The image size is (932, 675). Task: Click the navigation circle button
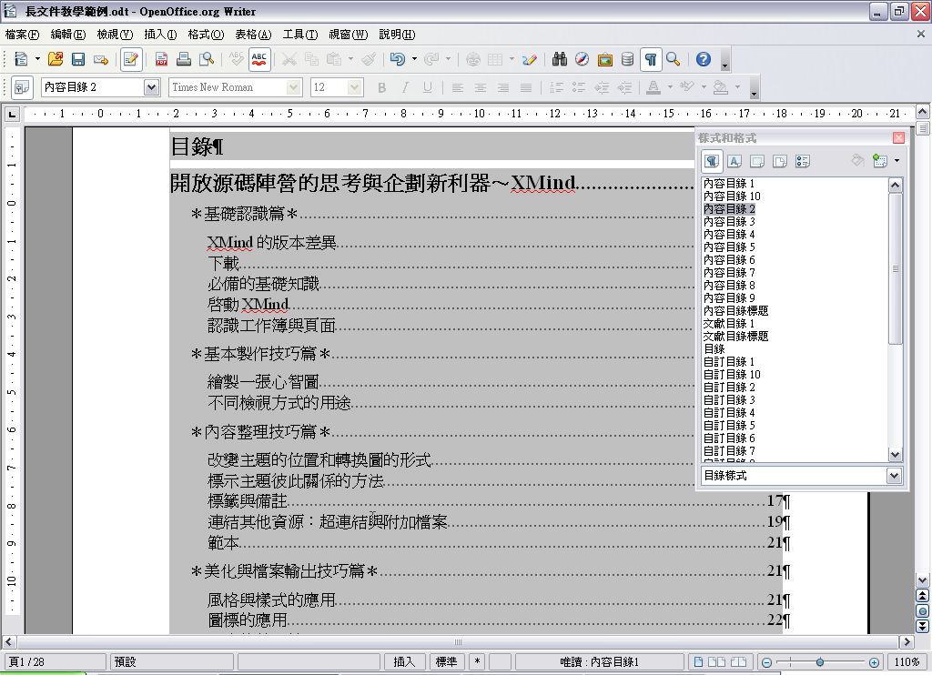pyautogui.click(x=922, y=610)
